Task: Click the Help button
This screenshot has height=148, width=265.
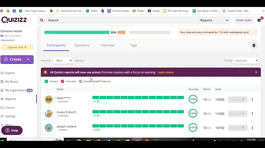Action: tap(12, 130)
